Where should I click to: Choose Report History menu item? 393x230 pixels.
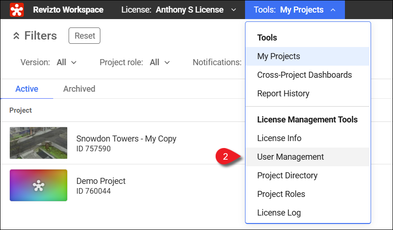(x=283, y=94)
